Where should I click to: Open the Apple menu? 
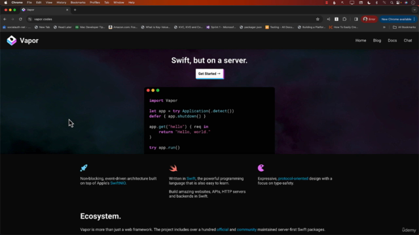click(x=6, y=3)
